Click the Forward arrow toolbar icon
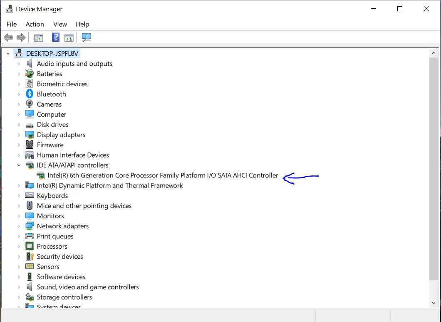The height and width of the screenshot is (322, 441). point(21,37)
